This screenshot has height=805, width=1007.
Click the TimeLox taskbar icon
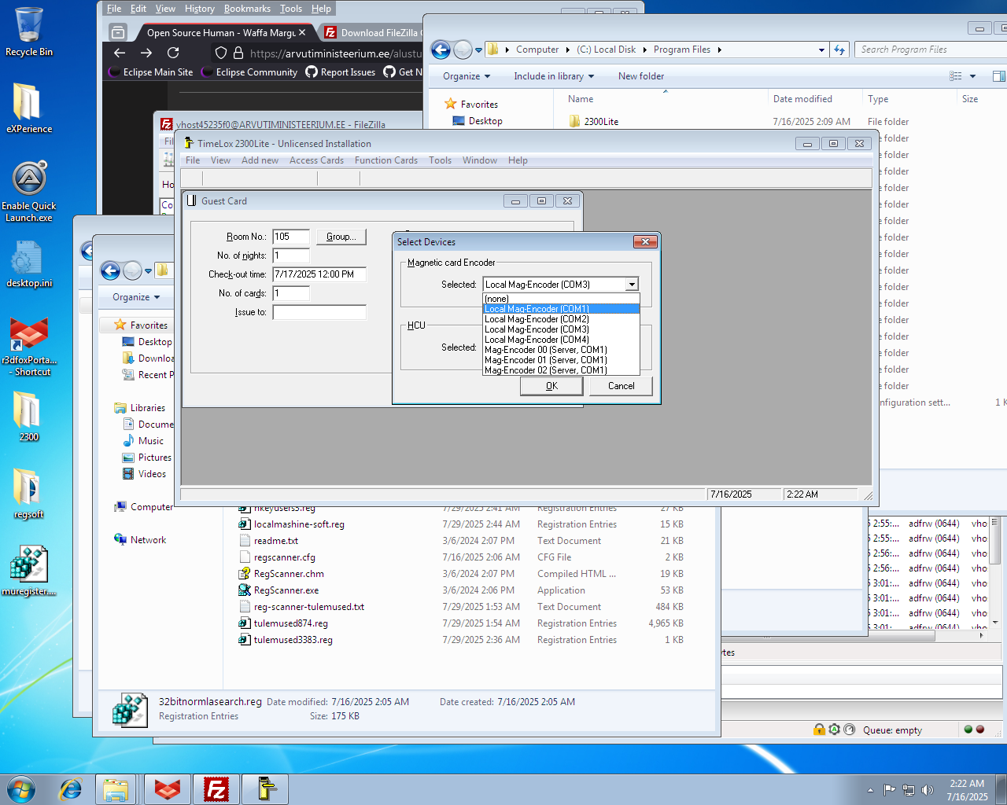point(265,788)
